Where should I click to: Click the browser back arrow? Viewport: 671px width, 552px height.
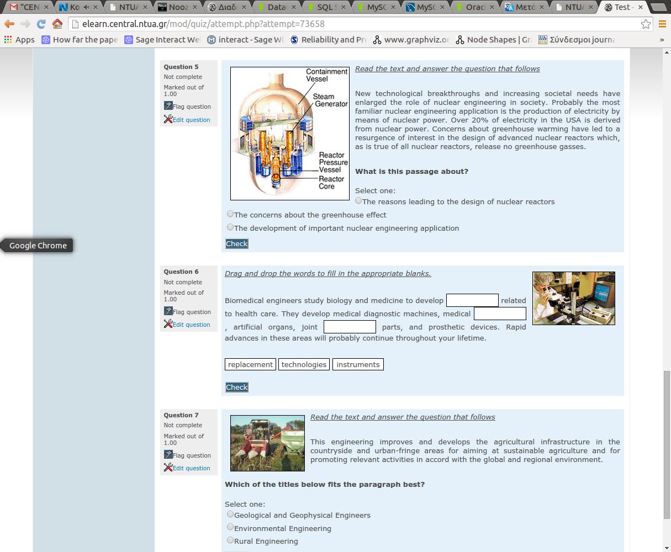click(x=9, y=24)
